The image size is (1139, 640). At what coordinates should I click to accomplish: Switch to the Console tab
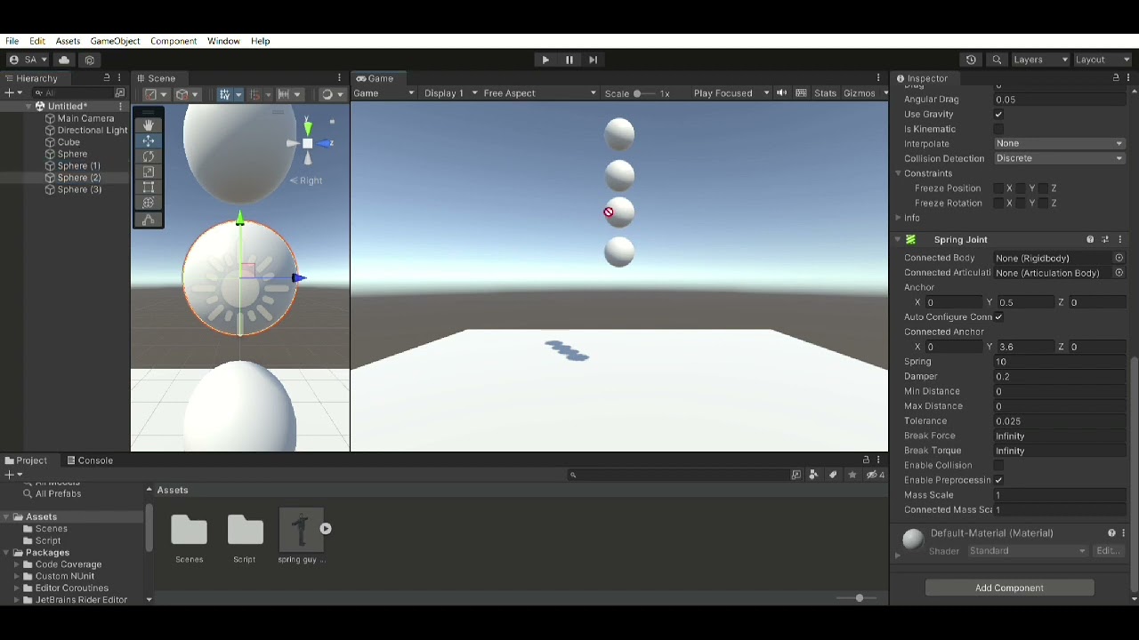(x=90, y=460)
